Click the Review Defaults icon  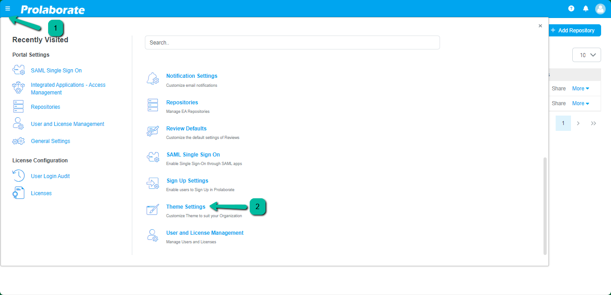(153, 131)
